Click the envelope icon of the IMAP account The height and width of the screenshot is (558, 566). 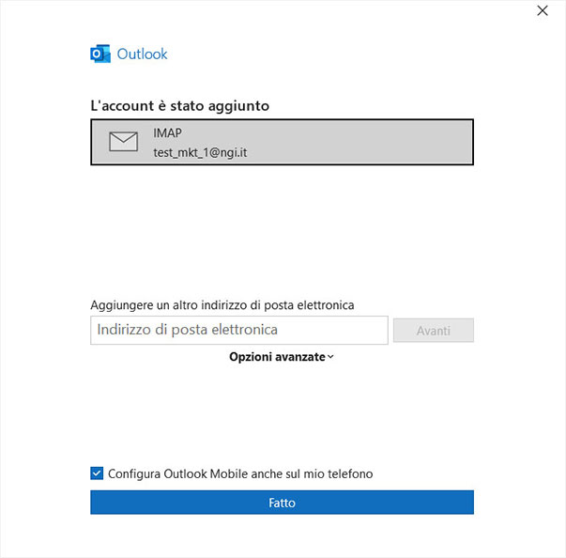tap(124, 142)
